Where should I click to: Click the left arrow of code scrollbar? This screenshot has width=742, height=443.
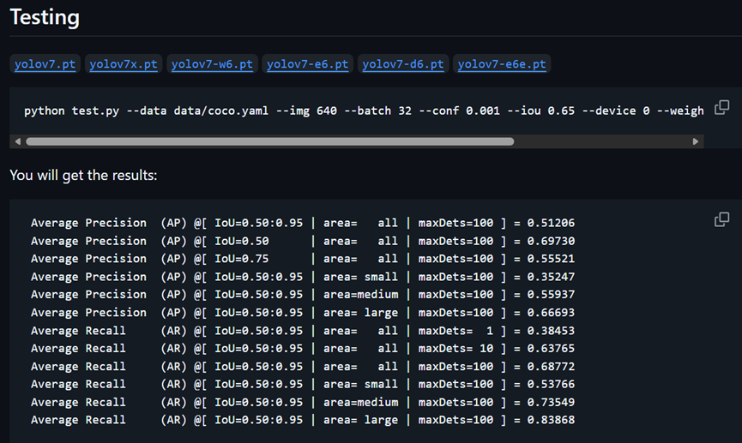[x=18, y=141]
